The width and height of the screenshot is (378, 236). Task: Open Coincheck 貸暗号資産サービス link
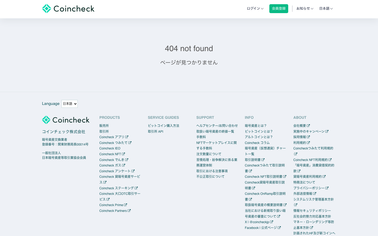coord(120,180)
